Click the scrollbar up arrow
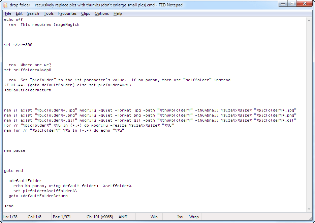The image size is (315, 223). [309, 20]
